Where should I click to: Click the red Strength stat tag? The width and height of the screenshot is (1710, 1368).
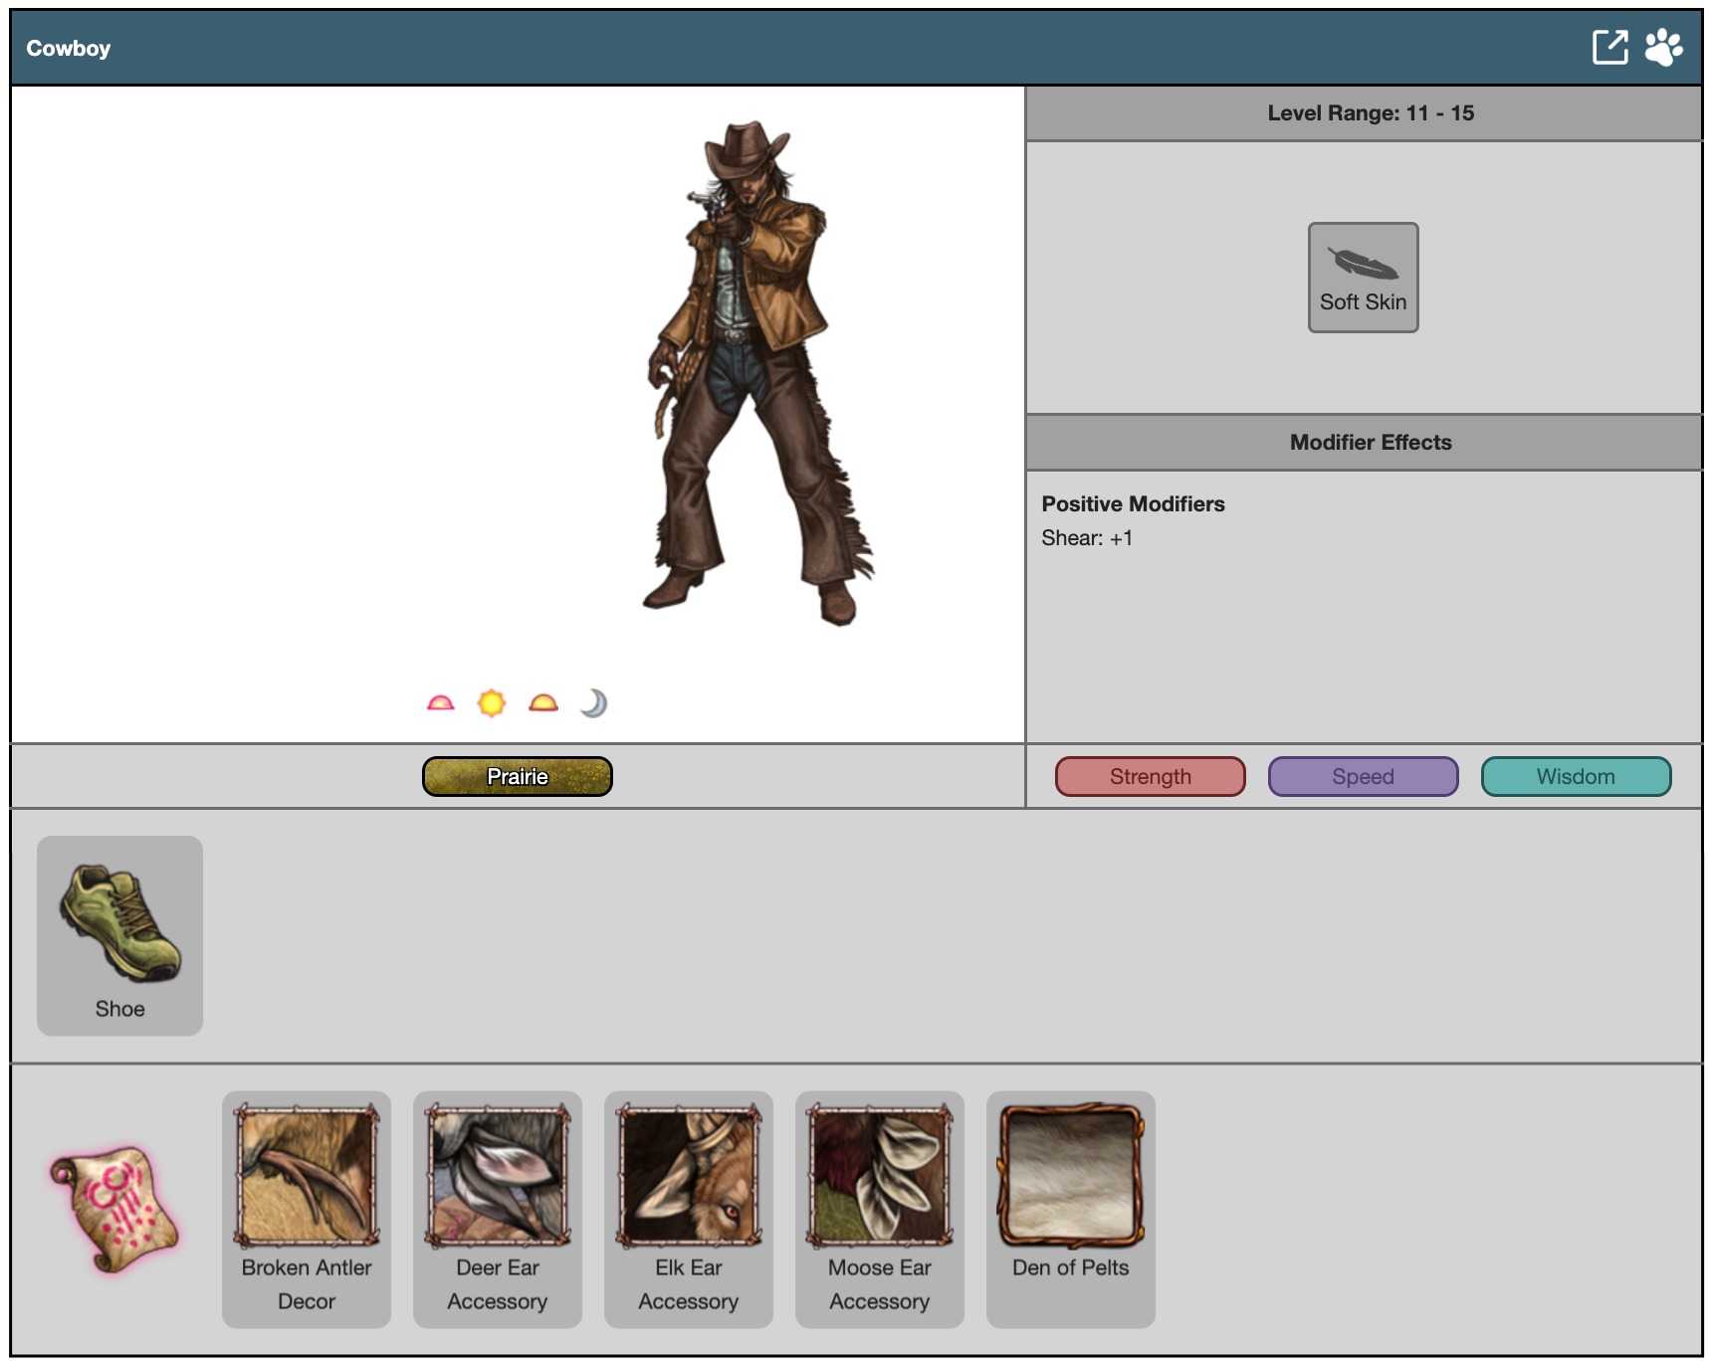1150,776
